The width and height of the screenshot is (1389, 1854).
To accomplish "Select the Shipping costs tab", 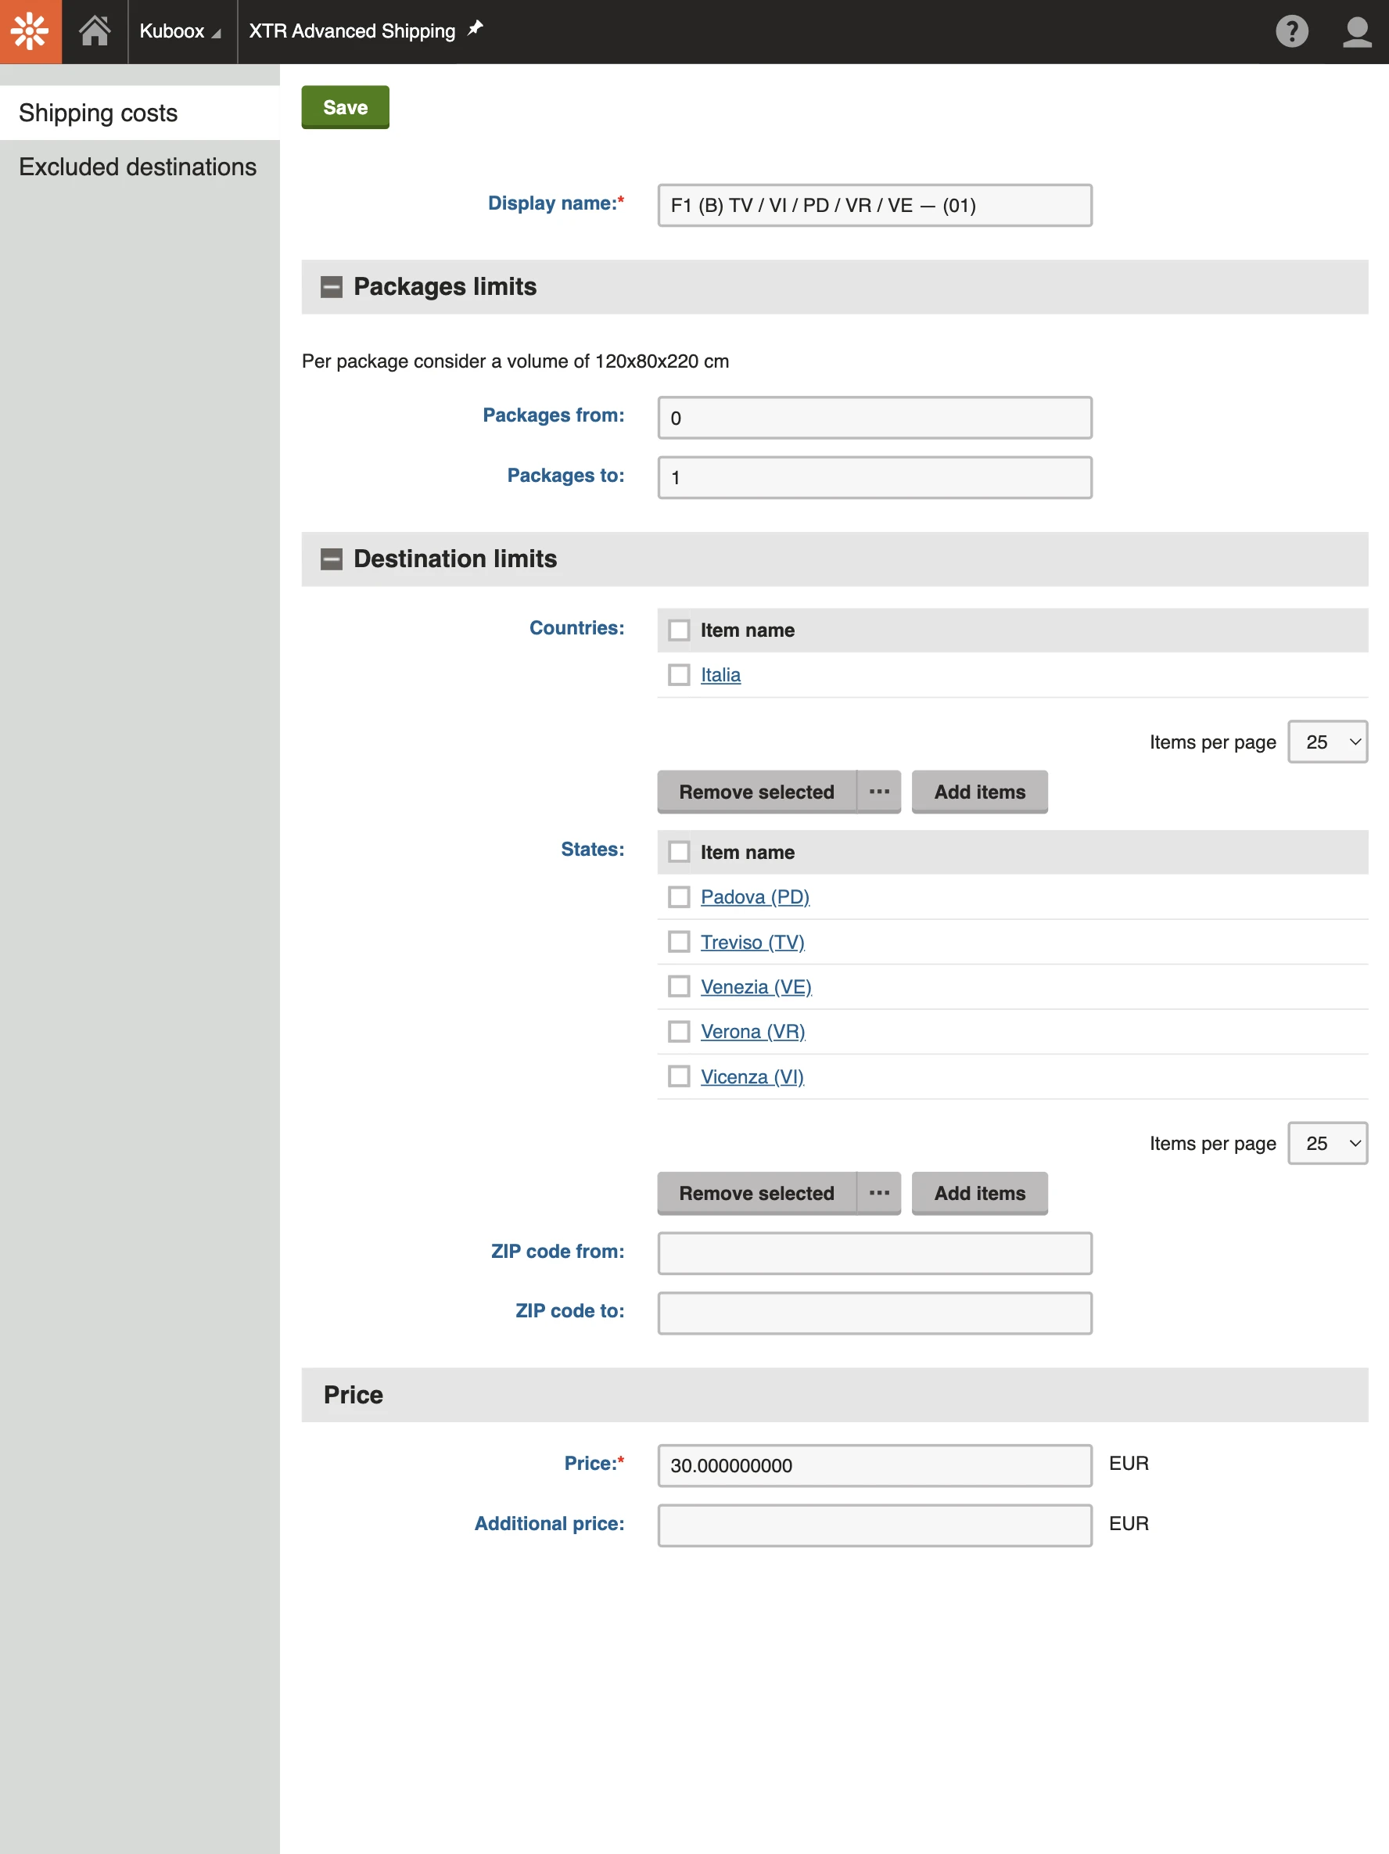I will coord(98,113).
